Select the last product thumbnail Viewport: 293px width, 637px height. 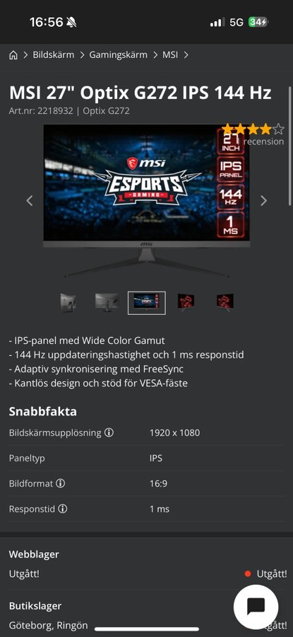point(225,302)
